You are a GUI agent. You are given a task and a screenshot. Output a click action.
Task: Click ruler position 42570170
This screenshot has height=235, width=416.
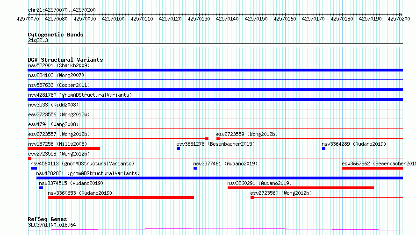[313, 19]
